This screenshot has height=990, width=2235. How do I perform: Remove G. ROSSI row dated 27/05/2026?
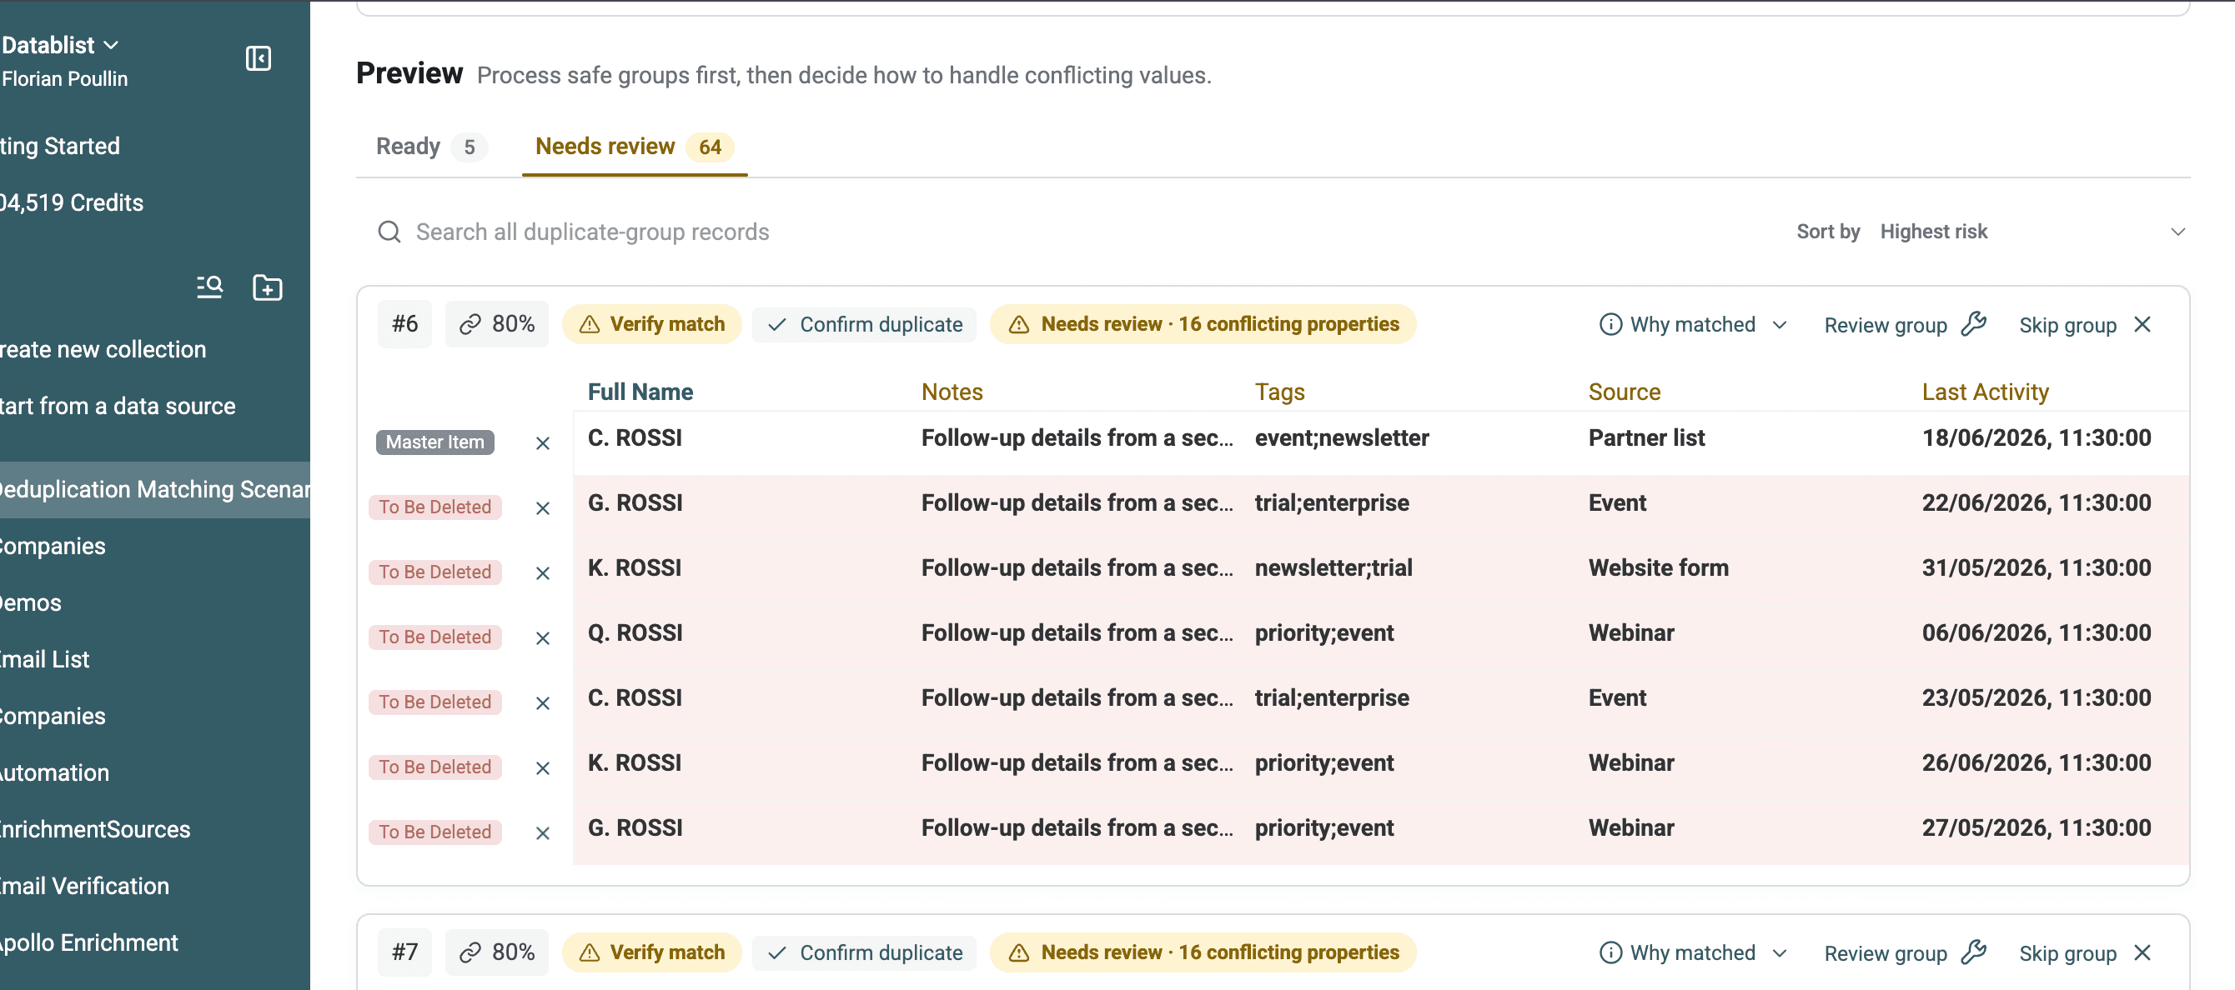543,833
